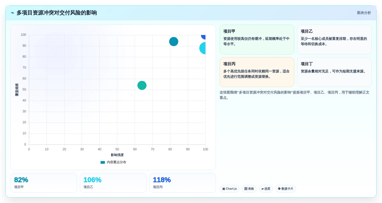Screen dimensions: 382x203
Task: Click the 内容重点分布 legend text
Action: tap(116, 162)
